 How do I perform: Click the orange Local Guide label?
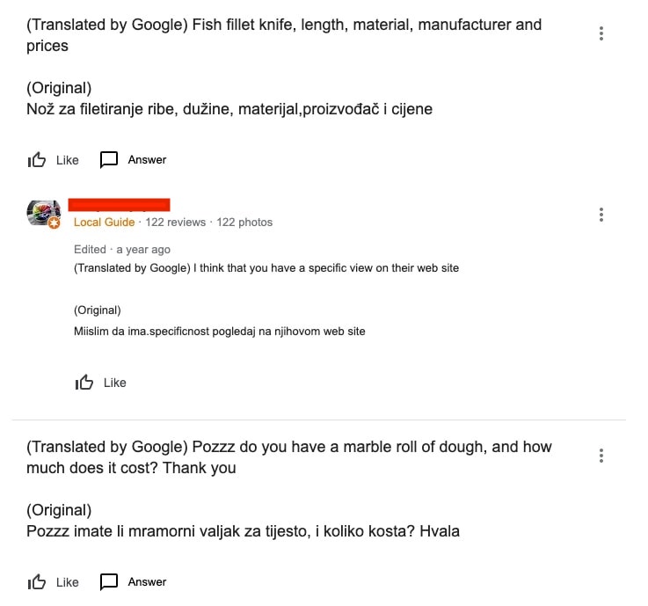click(104, 223)
